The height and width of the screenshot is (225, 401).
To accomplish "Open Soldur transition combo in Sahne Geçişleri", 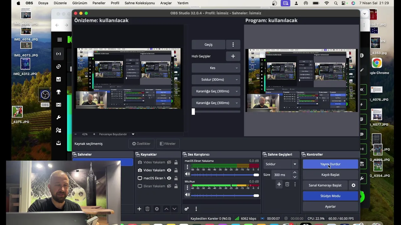I will [281, 164].
